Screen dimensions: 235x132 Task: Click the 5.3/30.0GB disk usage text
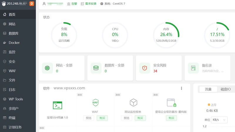217,41
